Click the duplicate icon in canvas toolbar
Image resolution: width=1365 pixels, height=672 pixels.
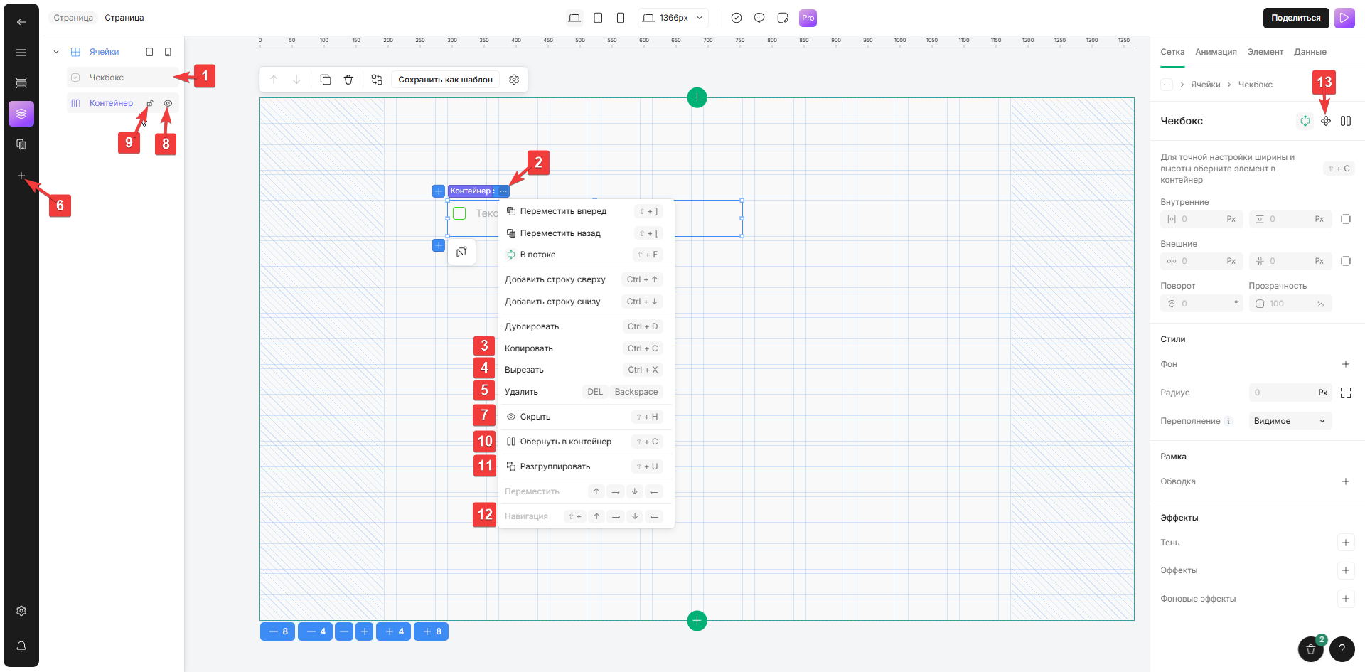[326, 80]
